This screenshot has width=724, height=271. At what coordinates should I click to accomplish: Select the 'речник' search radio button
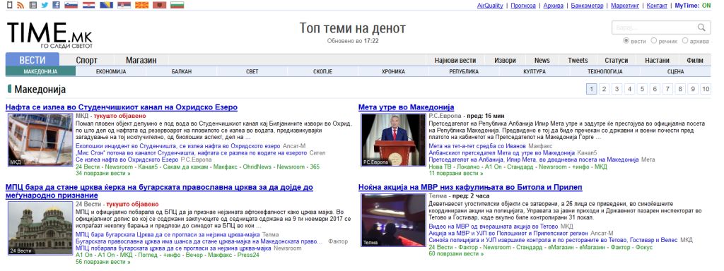654,40
